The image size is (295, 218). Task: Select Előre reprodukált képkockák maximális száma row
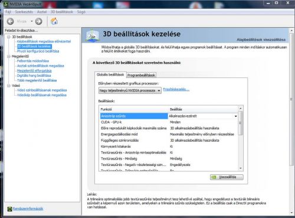[x=169, y=128]
